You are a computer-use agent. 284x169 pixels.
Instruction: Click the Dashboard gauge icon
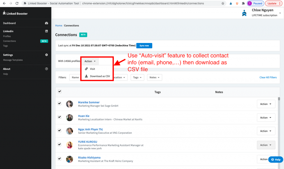[47, 23]
